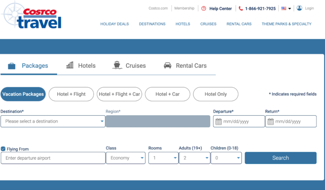
Task: Choose the Hotel Only package type
Action: (x=215, y=94)
